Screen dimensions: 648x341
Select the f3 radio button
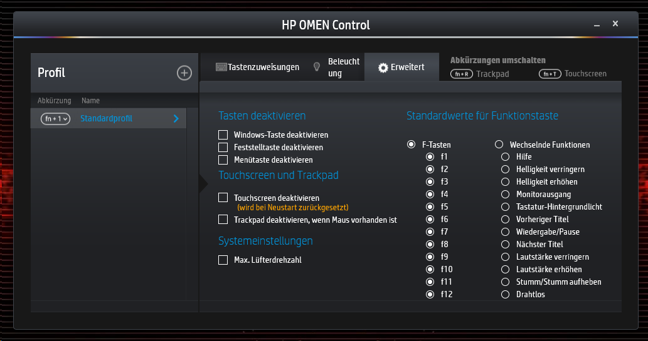click(430, 182)
